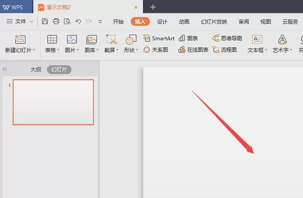Select the 幻灯片 panel tab
The width and height of the screenshot is (303, 198).
tap(59, 70)
